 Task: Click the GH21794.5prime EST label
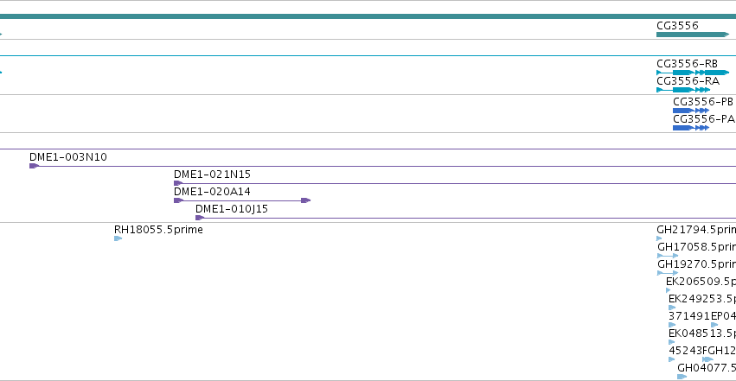coord(696,230)
